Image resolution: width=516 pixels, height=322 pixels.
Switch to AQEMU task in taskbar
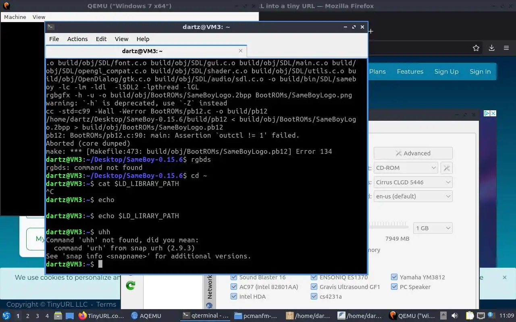(146, 316)
